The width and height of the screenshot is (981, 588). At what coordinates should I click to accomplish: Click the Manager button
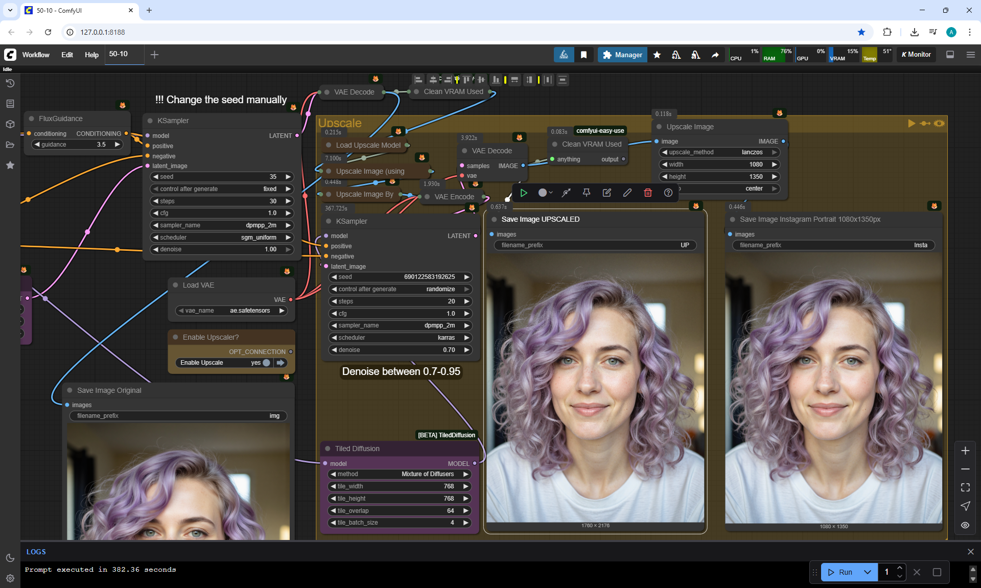[622, 55]
